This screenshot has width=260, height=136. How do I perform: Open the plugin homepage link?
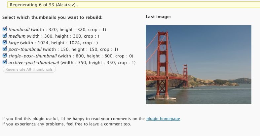(164, 119)
